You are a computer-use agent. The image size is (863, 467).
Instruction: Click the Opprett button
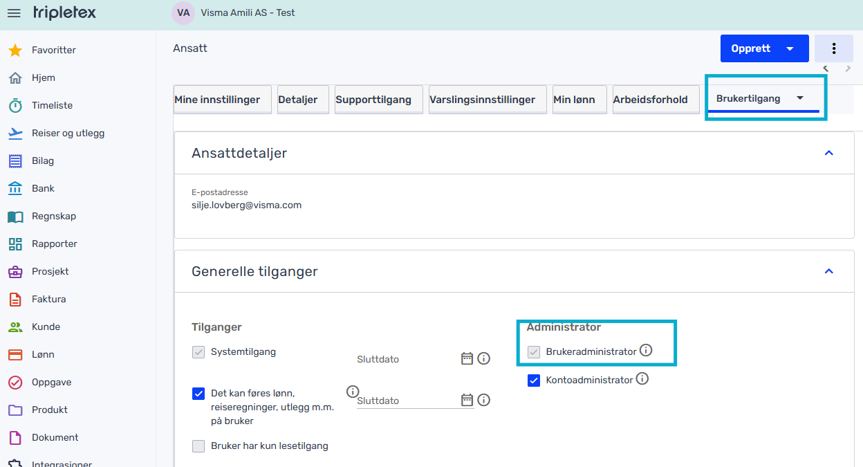point(751,48)
